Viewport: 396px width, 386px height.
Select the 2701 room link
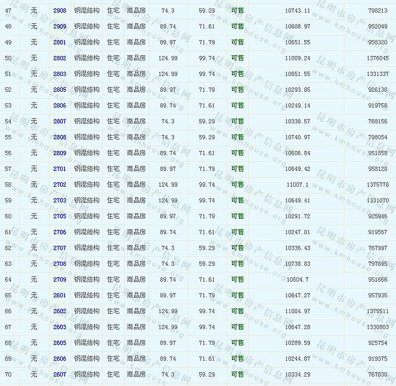click(60, 169)
